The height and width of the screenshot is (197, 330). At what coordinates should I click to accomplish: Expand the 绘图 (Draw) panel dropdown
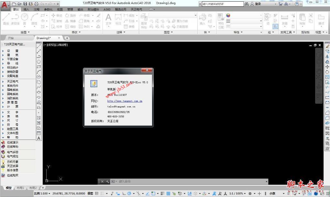pos(25,32)
